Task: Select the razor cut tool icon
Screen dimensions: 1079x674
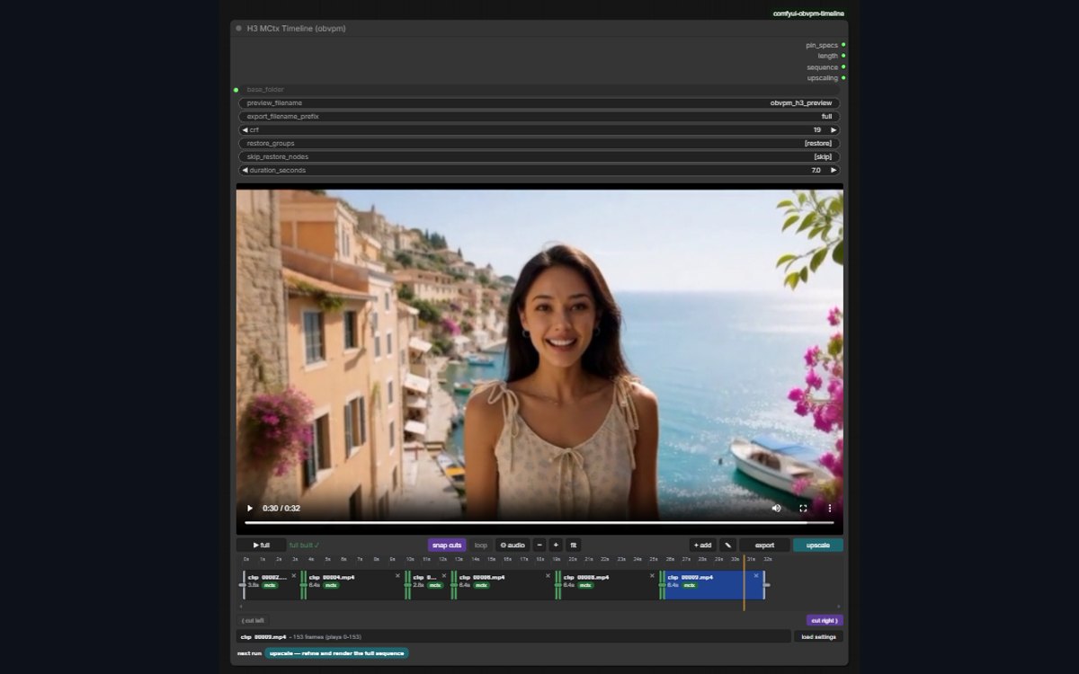Action: [x=727, y=545]
